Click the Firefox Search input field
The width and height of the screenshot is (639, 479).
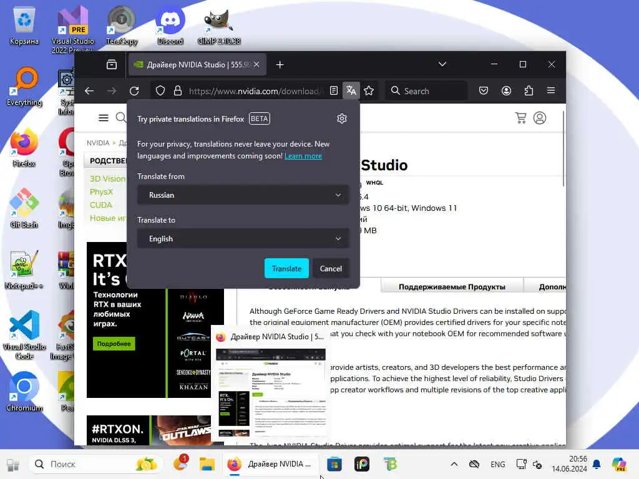click(426, 90)
